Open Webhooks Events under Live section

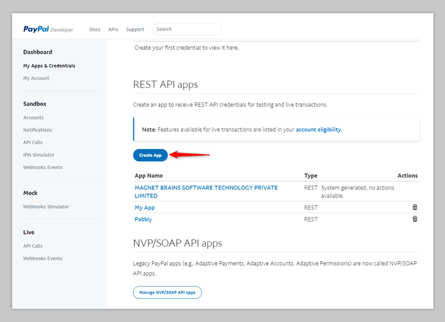tap(42, 258)
